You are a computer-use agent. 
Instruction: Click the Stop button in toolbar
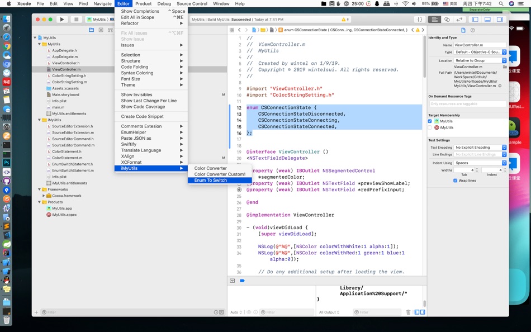76,20
